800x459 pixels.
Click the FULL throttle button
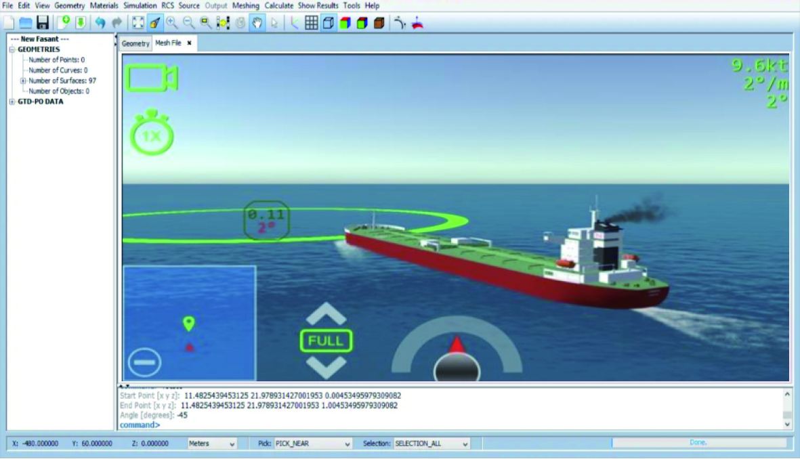coord(326,341)
